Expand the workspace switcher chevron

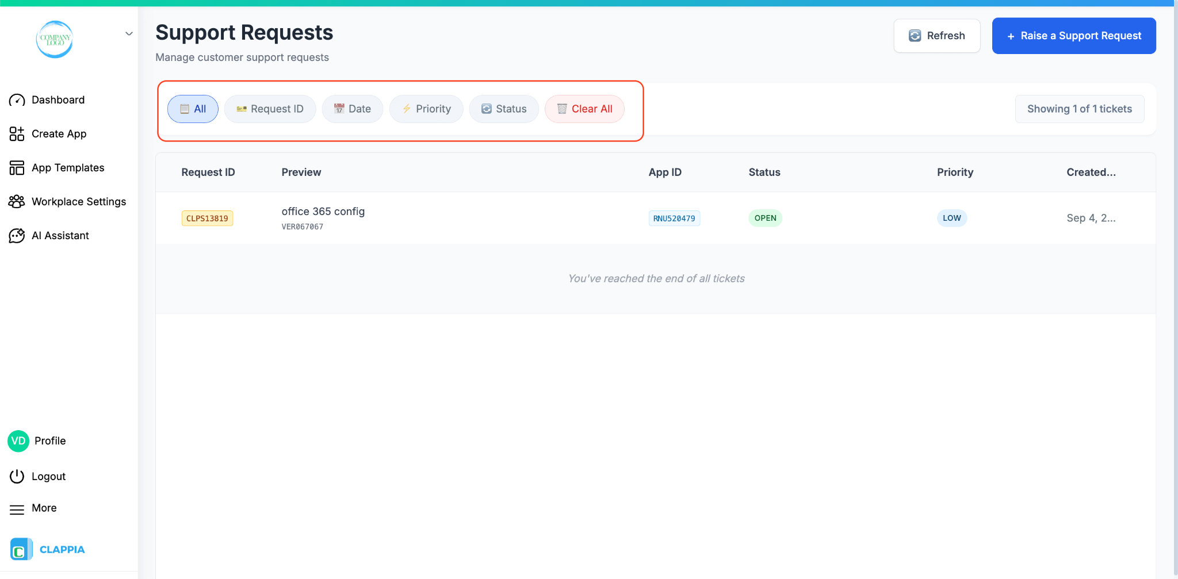pos(129,33)
